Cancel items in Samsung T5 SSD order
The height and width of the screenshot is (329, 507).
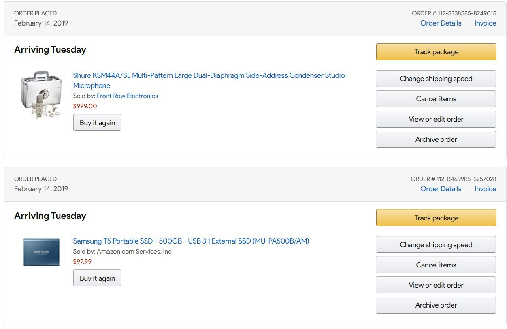pyautogui.click(x=436, y=265)
